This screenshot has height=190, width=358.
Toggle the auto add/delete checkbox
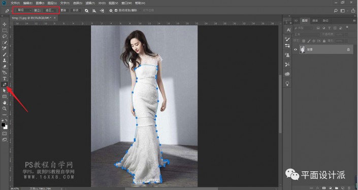[x=116, y=11]
